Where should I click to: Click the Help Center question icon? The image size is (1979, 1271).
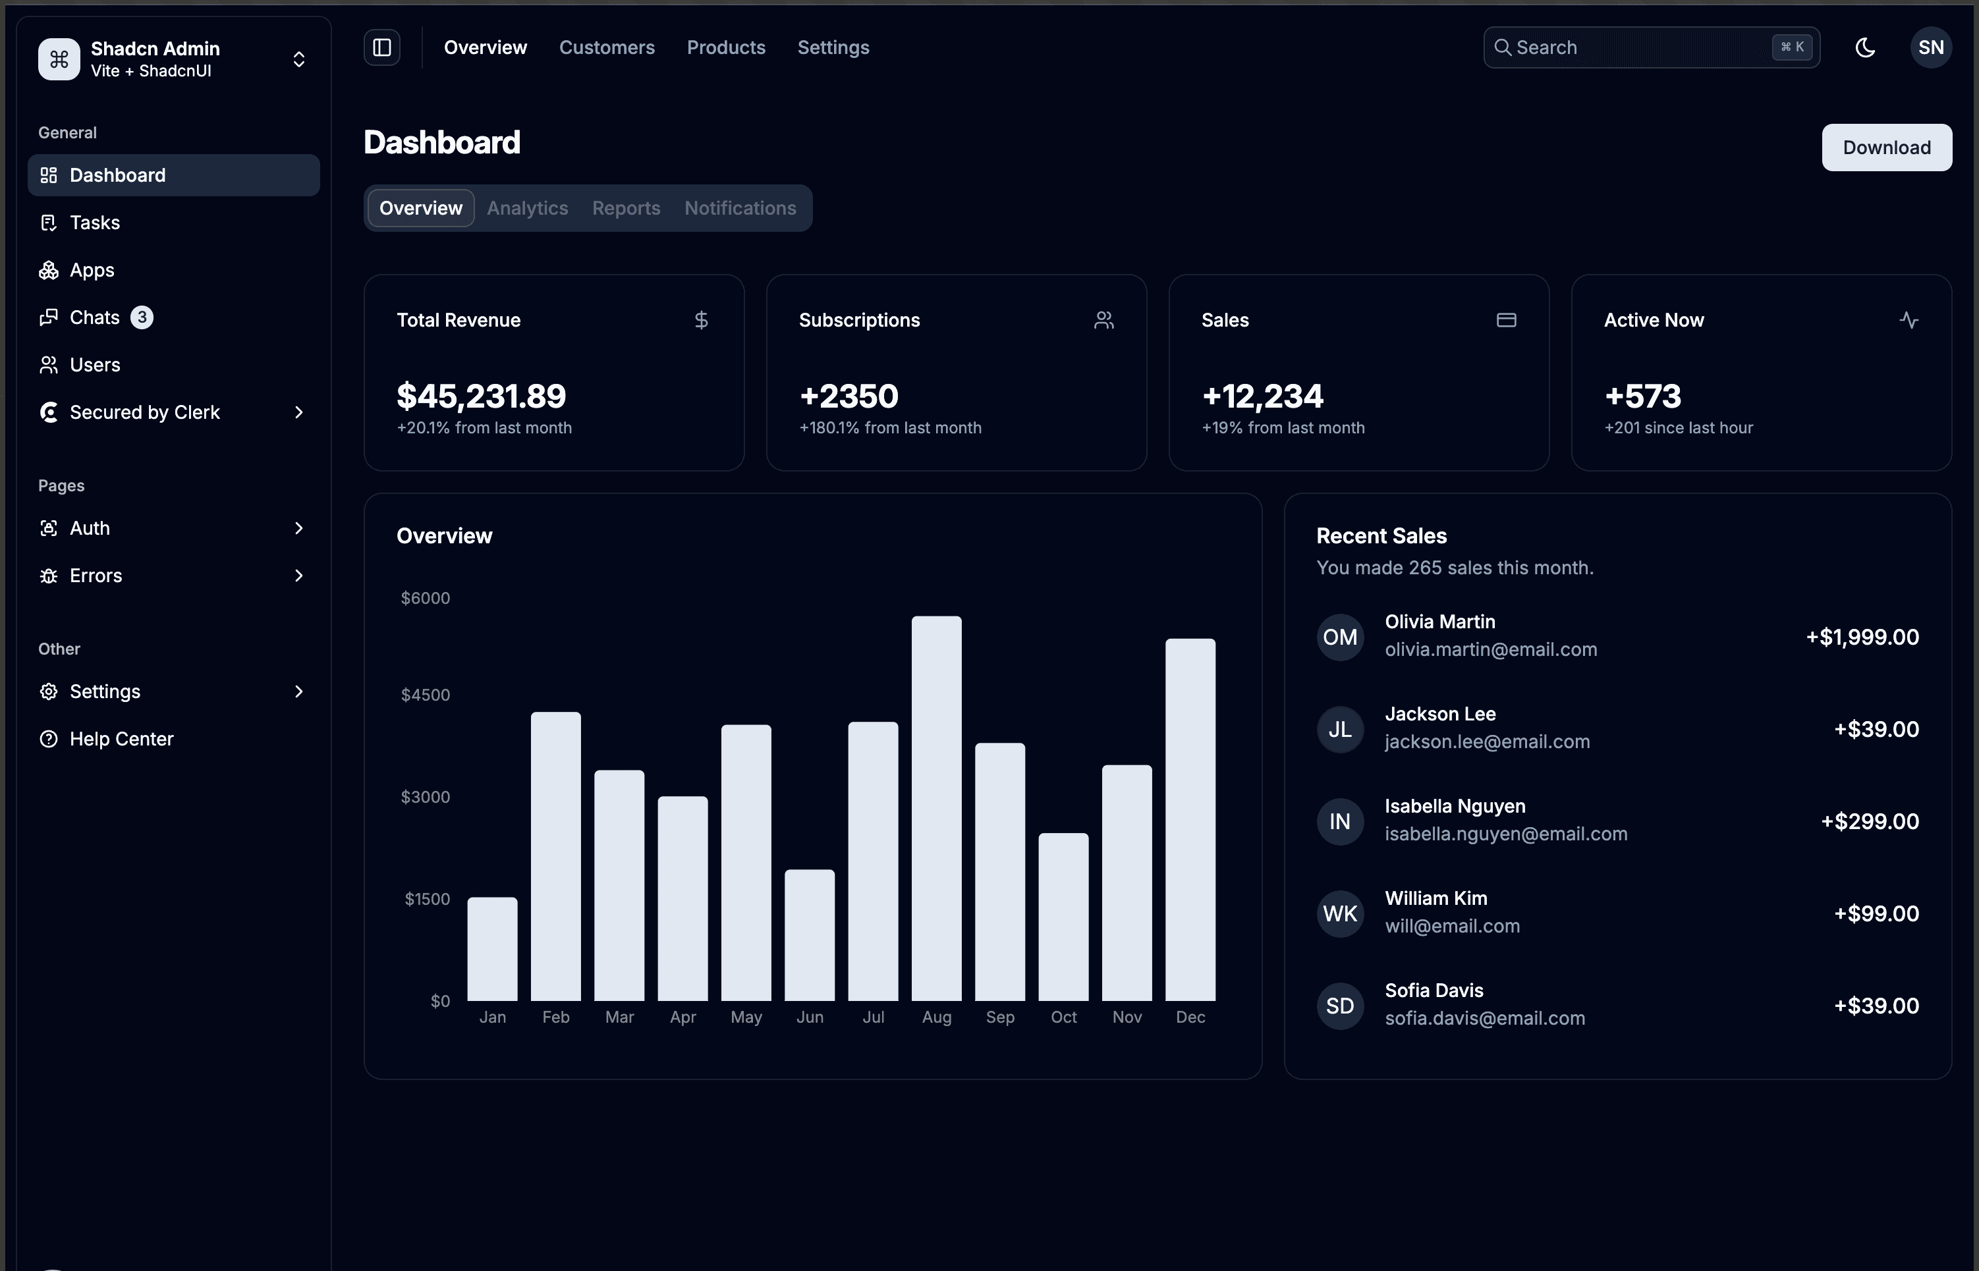click(x=49, y=739)
